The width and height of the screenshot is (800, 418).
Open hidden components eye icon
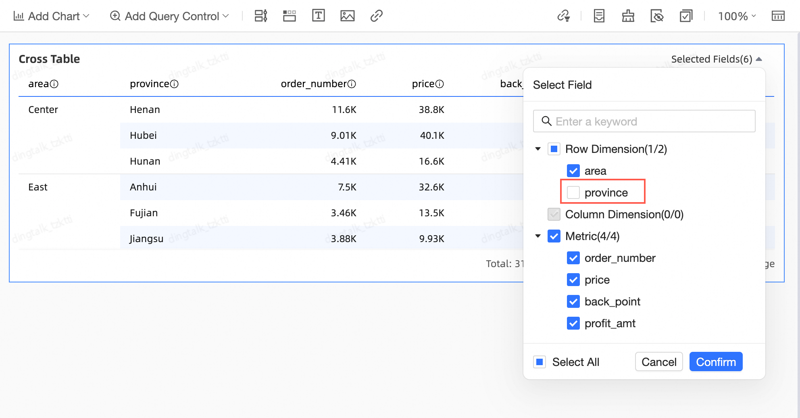[657, 16]
